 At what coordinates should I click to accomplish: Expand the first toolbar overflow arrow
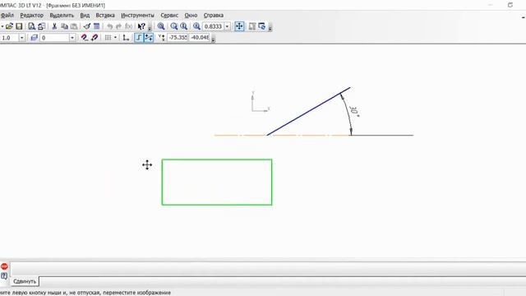pyautogui.click(x=150, y=29)
